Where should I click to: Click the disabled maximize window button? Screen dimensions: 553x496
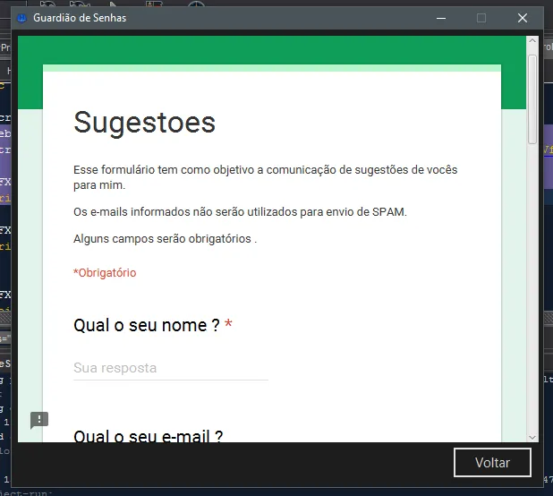coord(481,18)
